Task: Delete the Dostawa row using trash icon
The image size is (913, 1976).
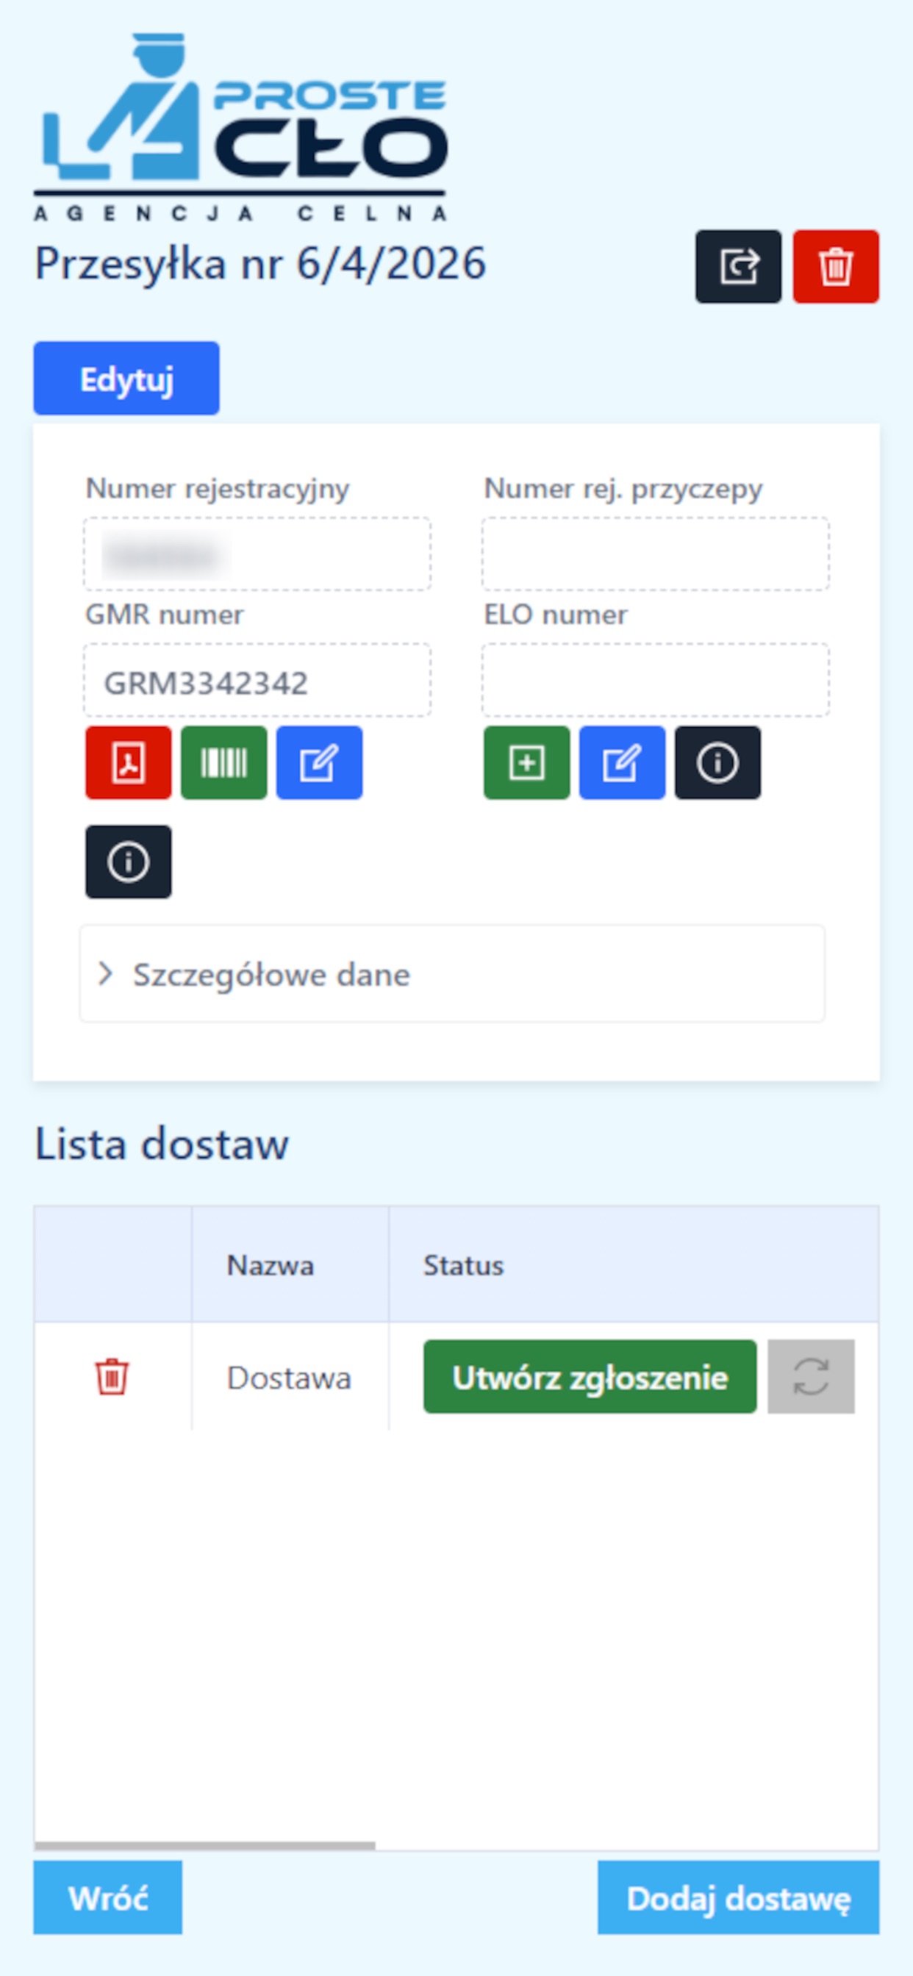Action: (112, 1376)
